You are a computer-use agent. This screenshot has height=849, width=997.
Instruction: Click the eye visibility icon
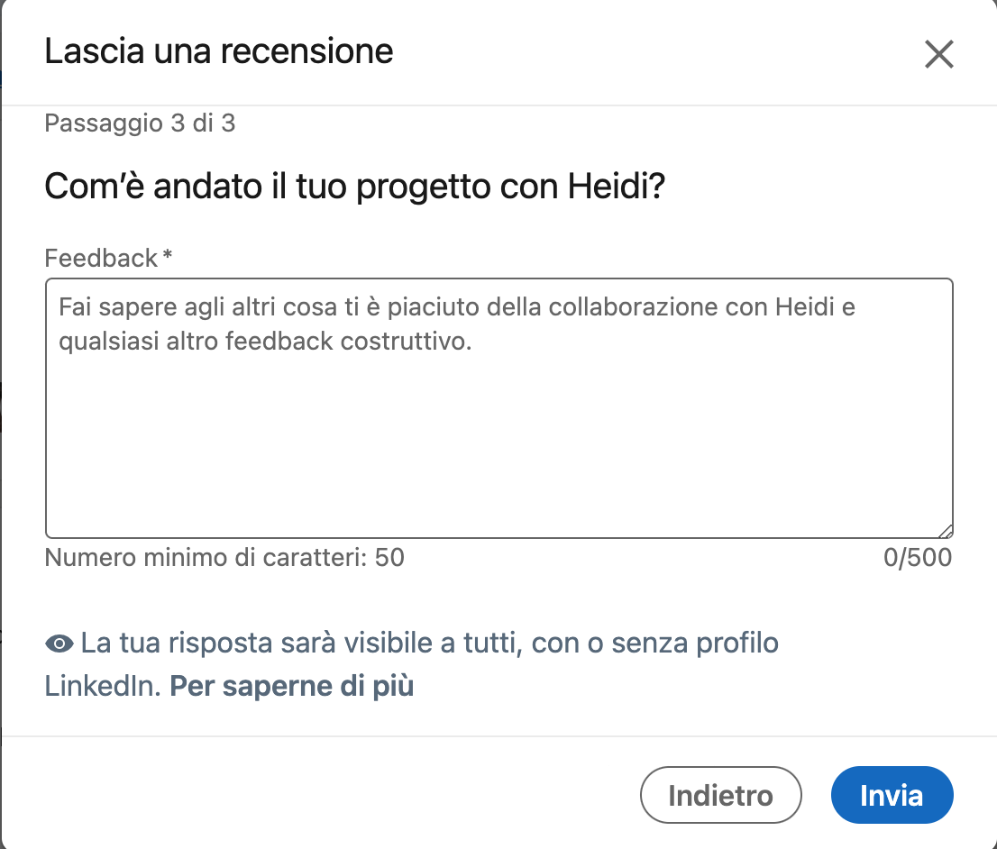coord(59,644)
